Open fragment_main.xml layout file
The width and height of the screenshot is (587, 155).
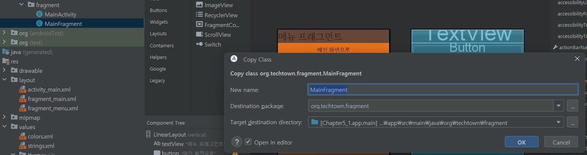(x=52, y=99)
